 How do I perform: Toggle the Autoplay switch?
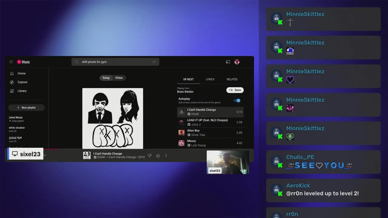tap(237, 101)
